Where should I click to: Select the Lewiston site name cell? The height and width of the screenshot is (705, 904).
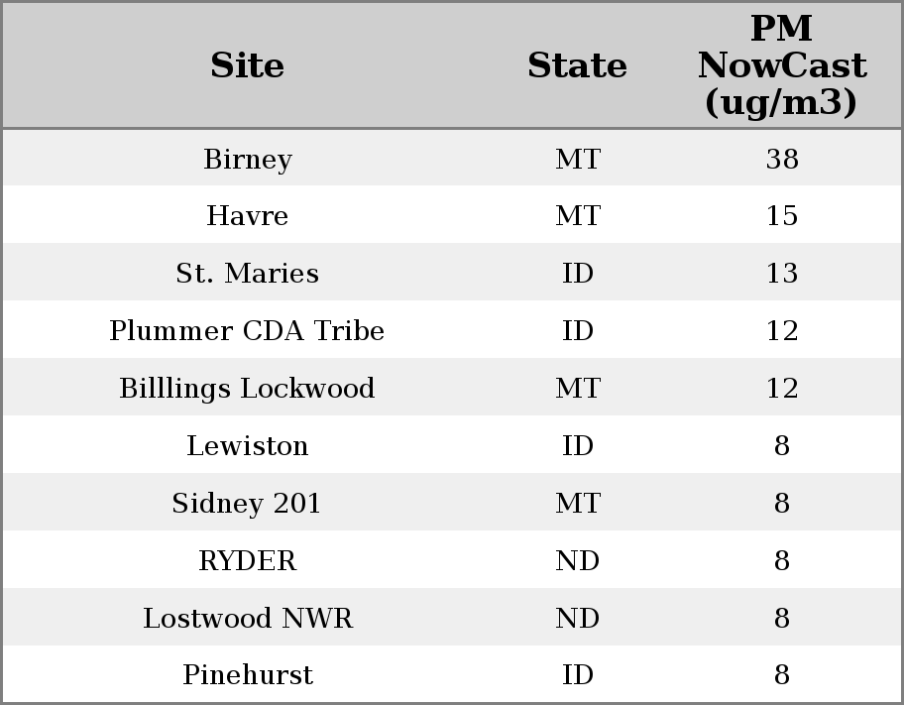[x=248, y=446]
